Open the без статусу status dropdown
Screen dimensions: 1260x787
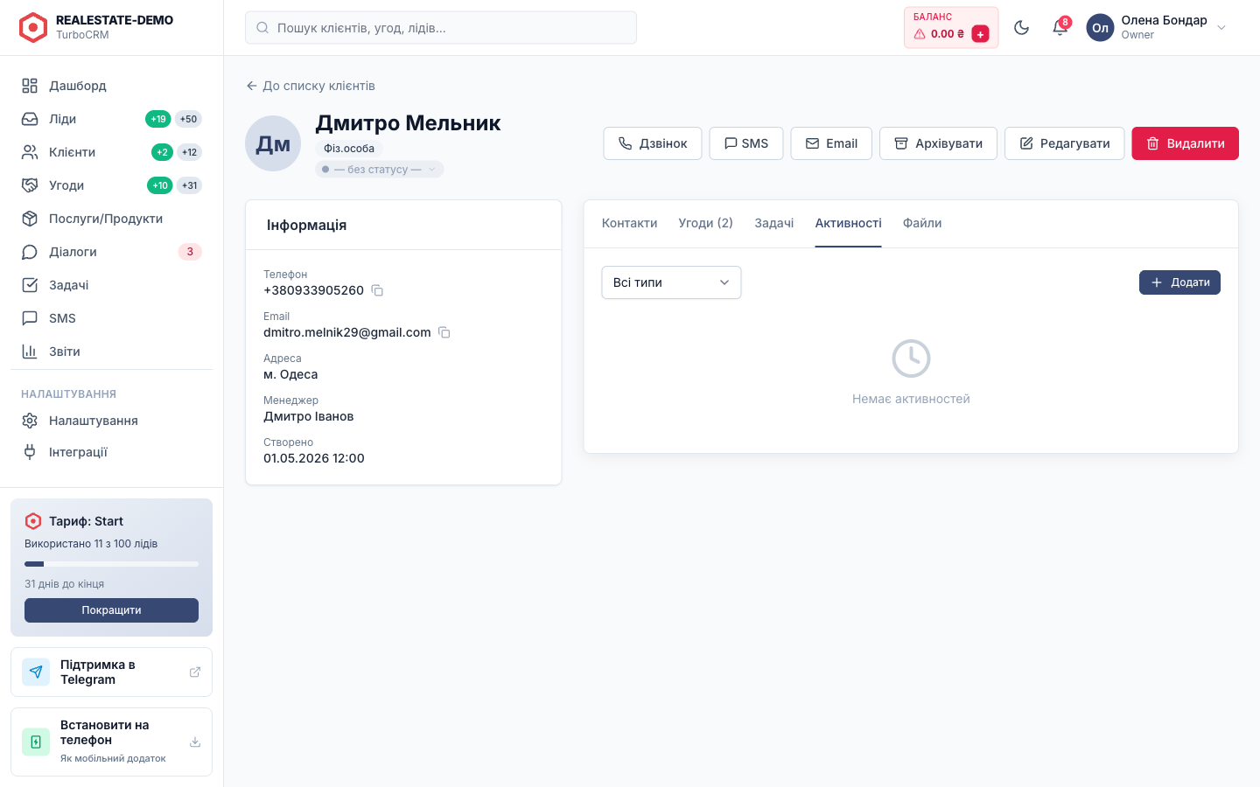coord(379,170)
